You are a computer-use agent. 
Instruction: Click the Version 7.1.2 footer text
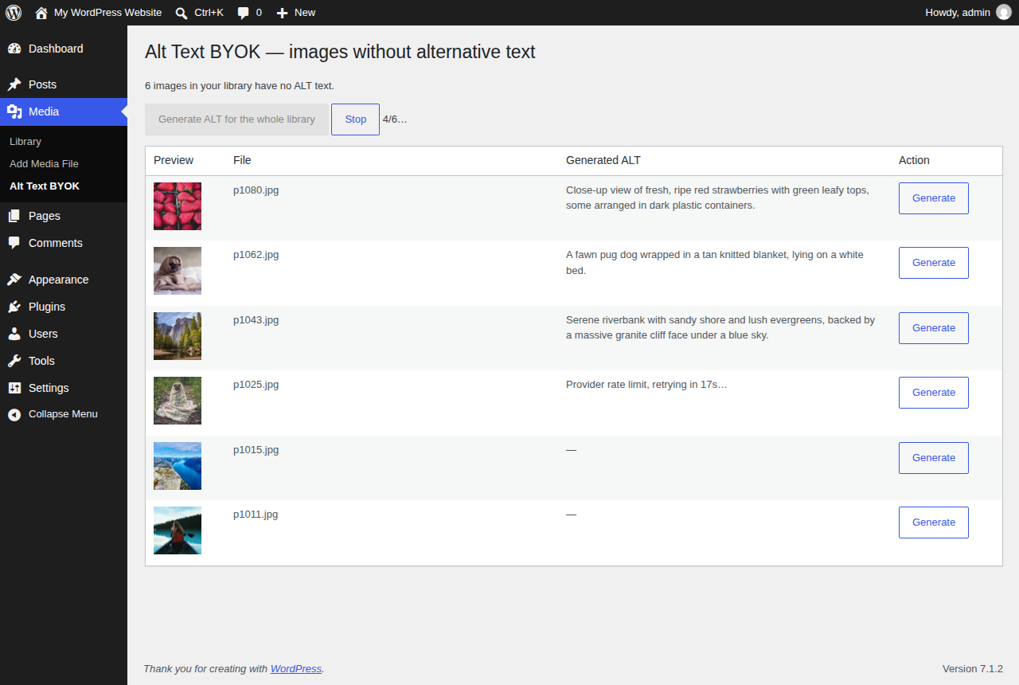(x=972, y=669)
